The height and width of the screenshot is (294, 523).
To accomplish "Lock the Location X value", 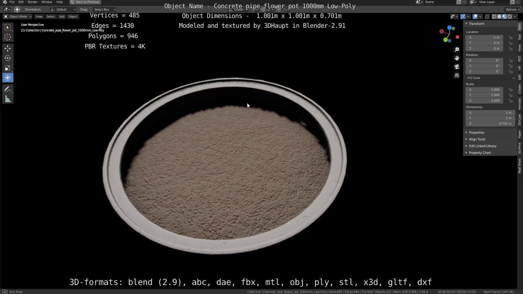I will point(510,38).
